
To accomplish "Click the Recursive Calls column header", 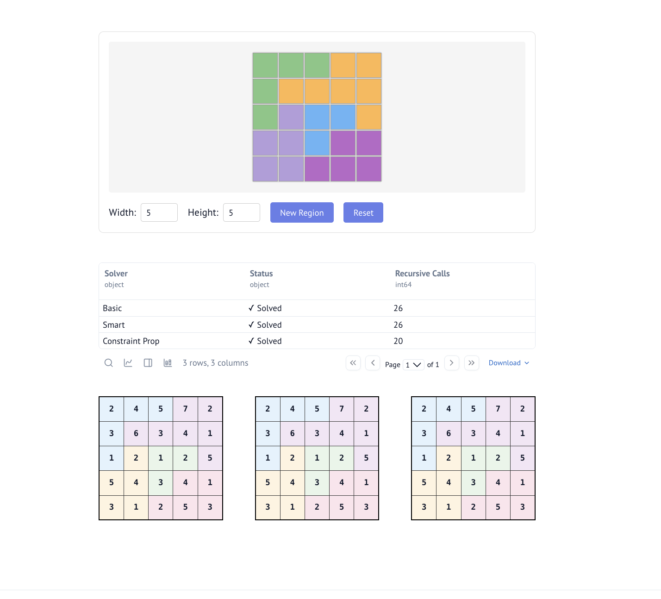I will coord(422,274).
